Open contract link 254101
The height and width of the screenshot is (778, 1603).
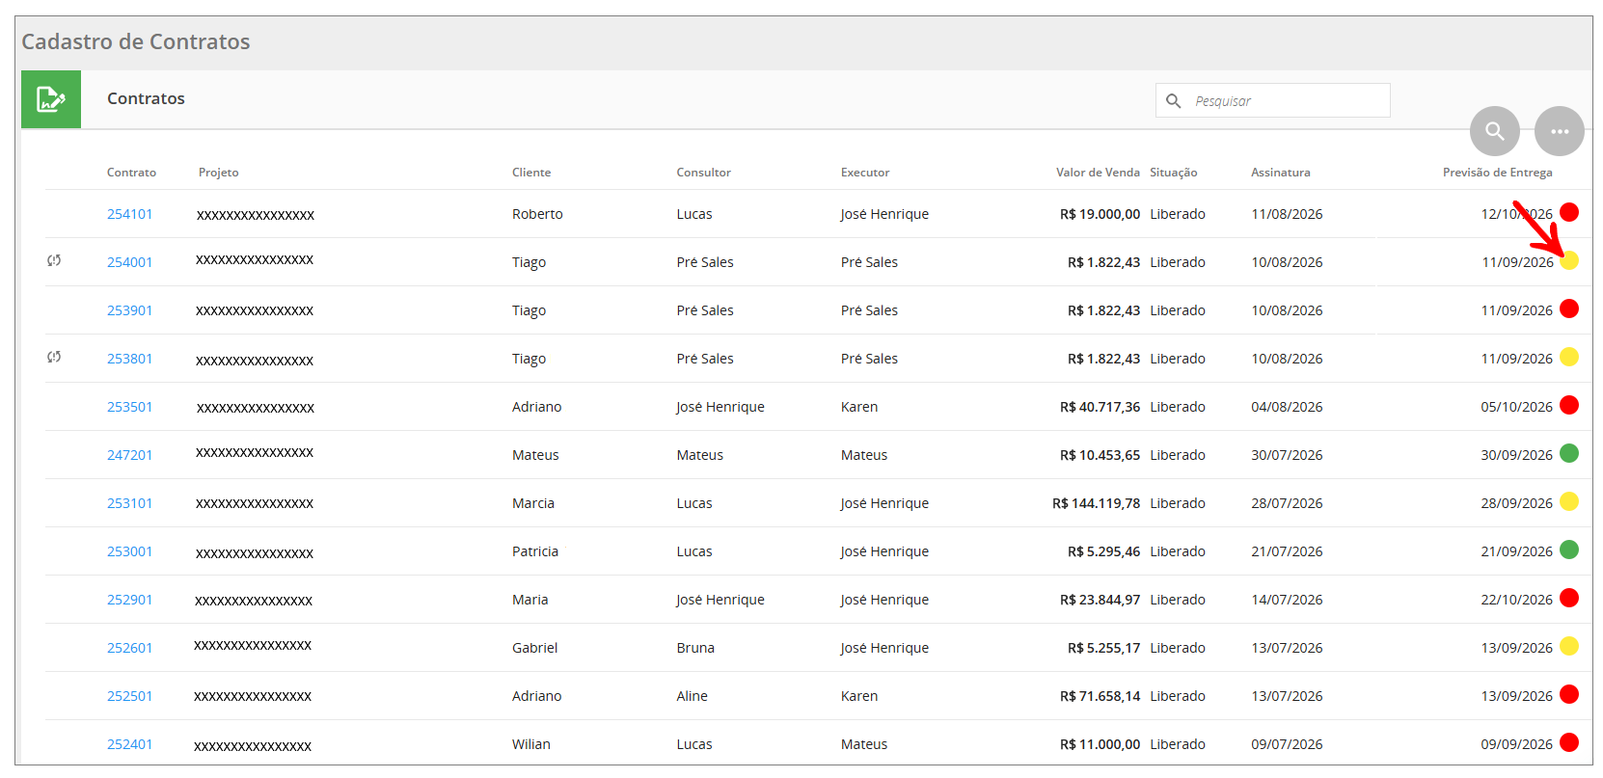[129, 214]
